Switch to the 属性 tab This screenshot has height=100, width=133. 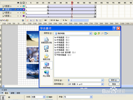point(6,93)
